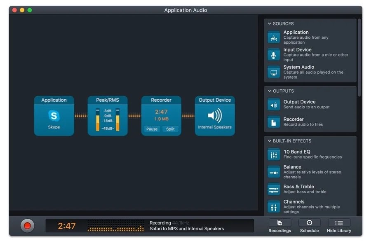This screenshot has width=371, height=243.
Task: Click 'Capture all audio played on the system'
Action: click(x=313, y=75)
